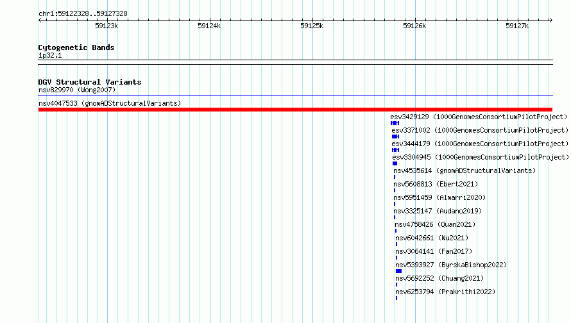Click the left arrow of the ruler

(x=40, y=20)
